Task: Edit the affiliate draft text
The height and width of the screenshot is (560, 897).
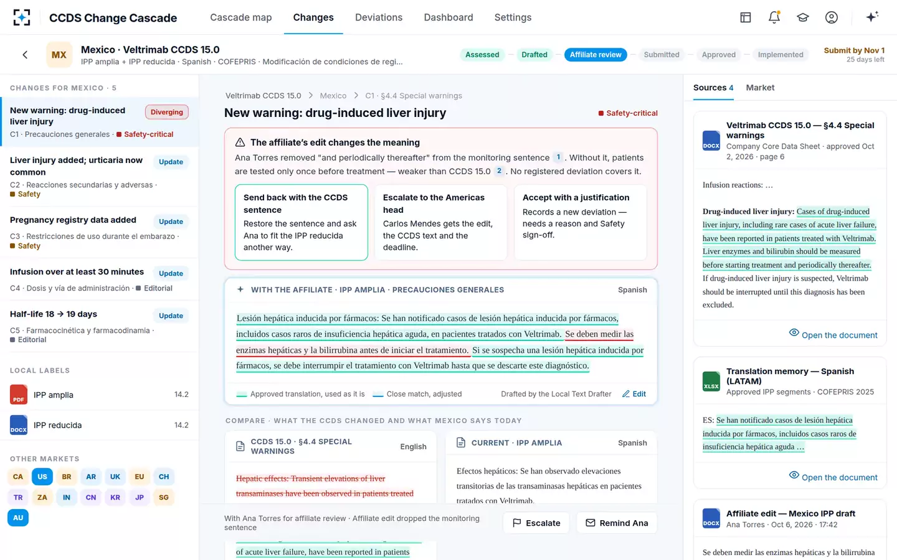Action: tap(634, 394)
